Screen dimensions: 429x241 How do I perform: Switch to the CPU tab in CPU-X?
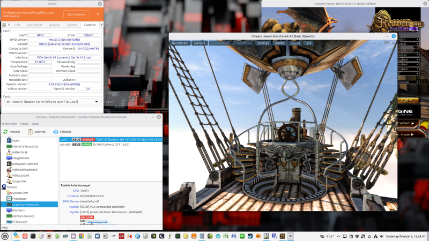tap(17, 25)
